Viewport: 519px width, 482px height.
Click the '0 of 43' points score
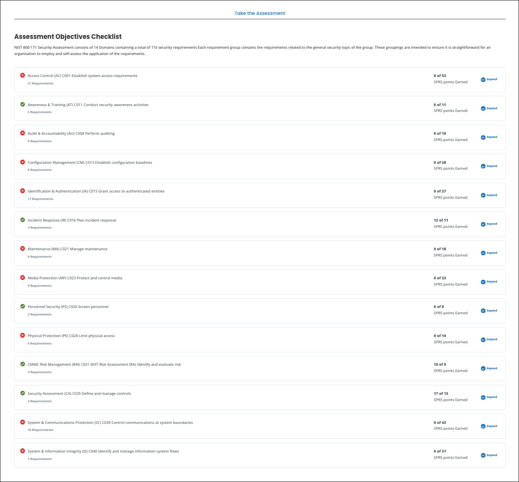click(x=440, y=423)
